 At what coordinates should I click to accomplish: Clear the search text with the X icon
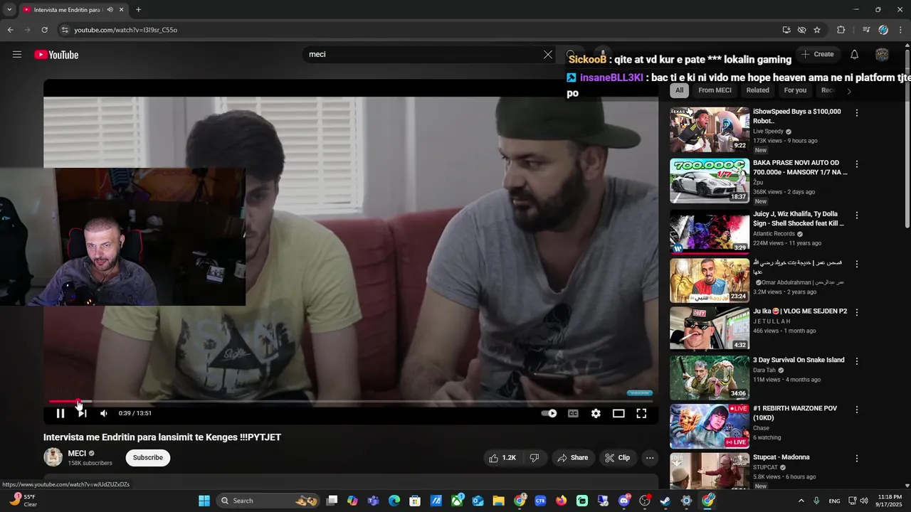(548, 54)
